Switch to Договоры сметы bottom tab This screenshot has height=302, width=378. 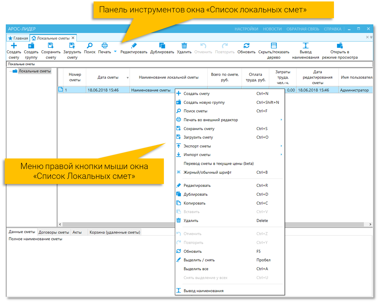click(54, 232)
